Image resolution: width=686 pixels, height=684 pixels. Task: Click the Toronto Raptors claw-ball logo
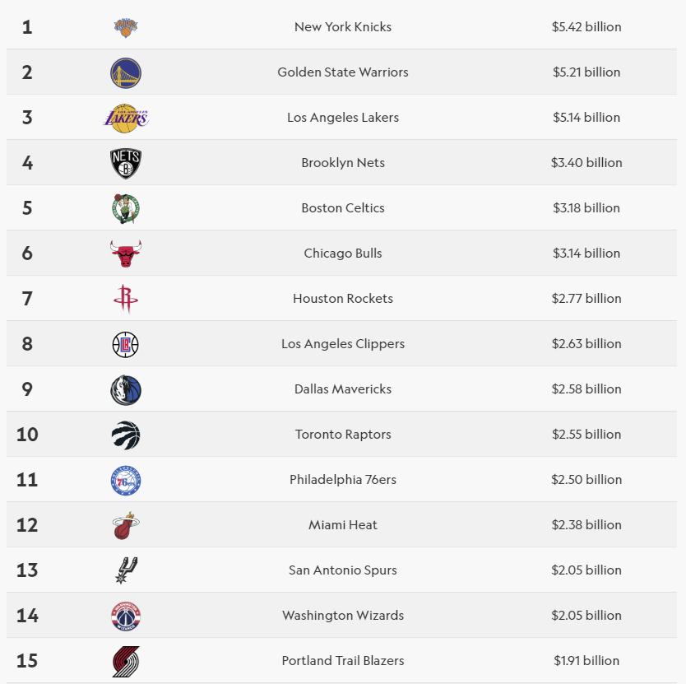tap(126, 435)
